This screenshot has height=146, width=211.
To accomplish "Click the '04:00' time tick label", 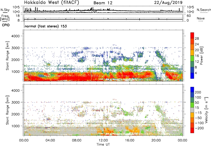I will (50, 140).
